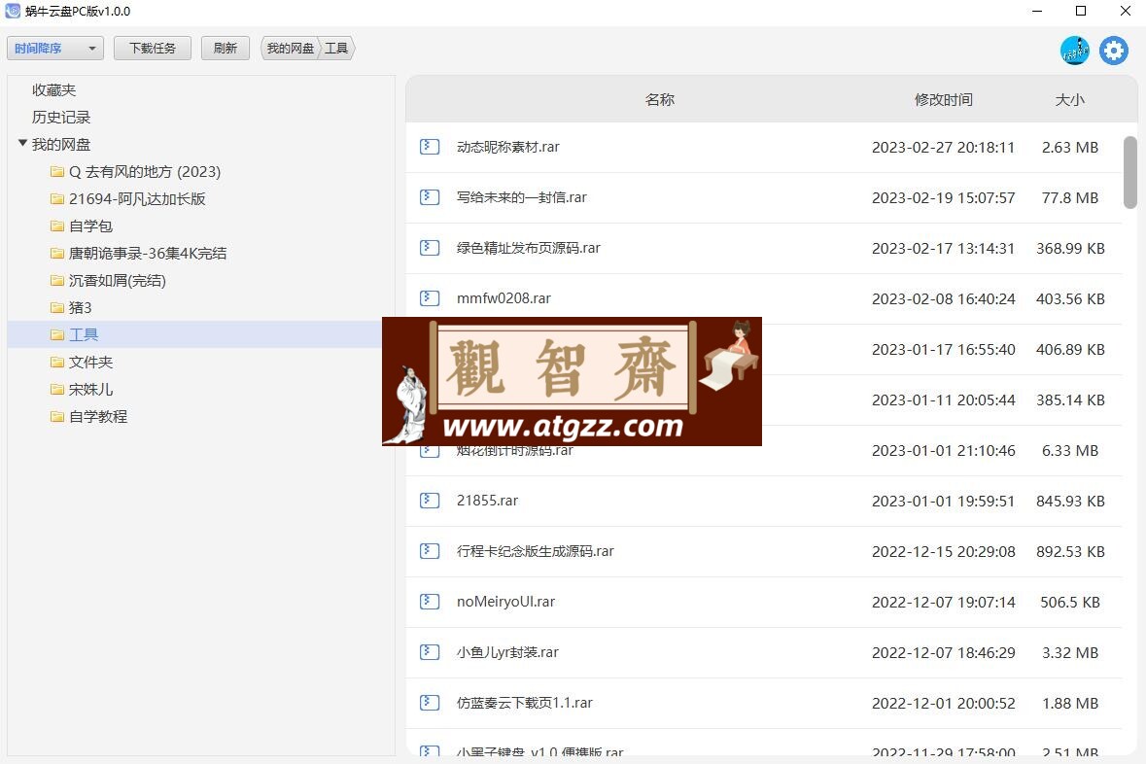Click the file icon of 写给未来的一封信.rar
The height and width of the screenshot is (764, 1146).
point(430,197)
